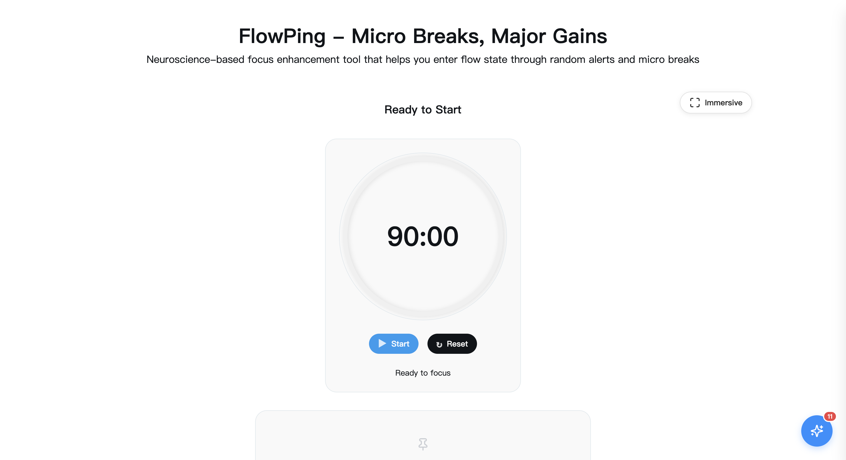Screen dimensions: 846x460
Task: Click the 'Immersive' text label
Action: pos(723,103)
